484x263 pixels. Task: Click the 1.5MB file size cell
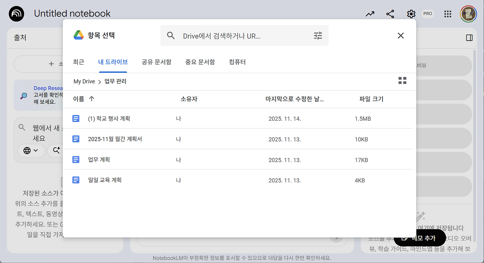[x=363, y=119]
